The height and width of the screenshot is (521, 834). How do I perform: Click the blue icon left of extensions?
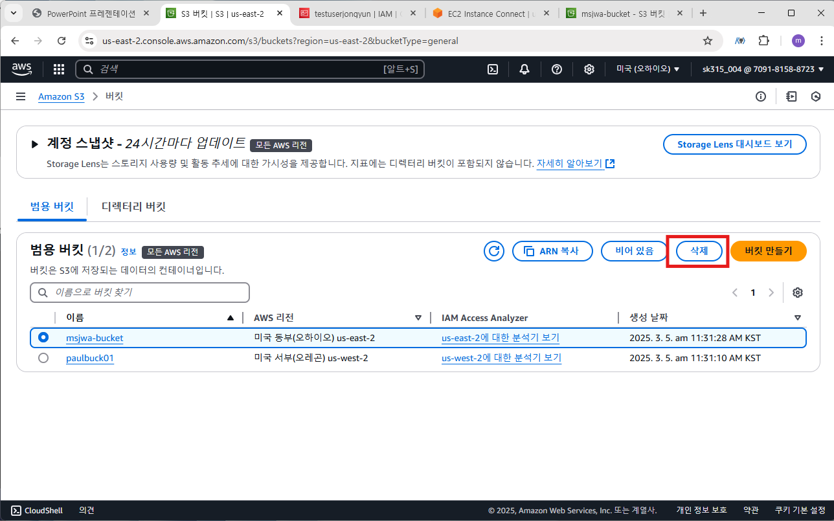(x=740, y=41)
